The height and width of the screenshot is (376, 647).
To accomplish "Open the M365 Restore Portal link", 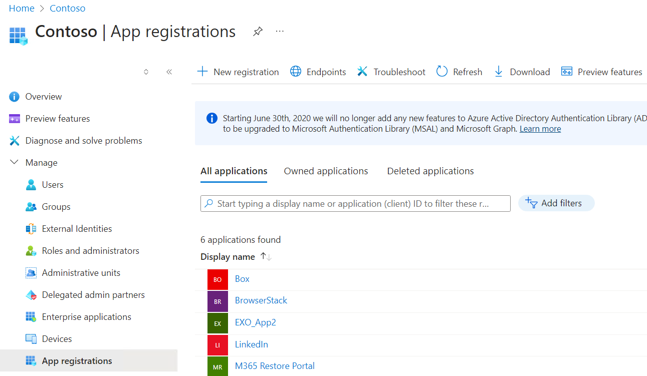I will tap(275, 366).
